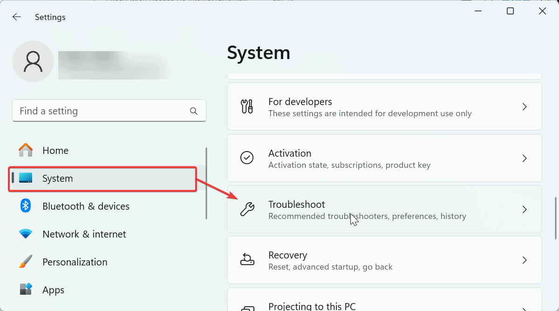Click the Home house icon

point(26,150)
